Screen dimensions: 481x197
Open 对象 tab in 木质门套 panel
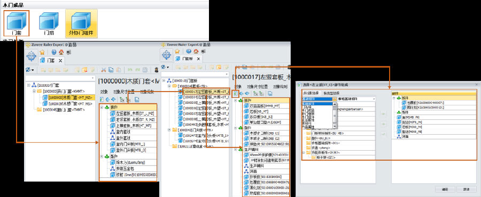104,92
